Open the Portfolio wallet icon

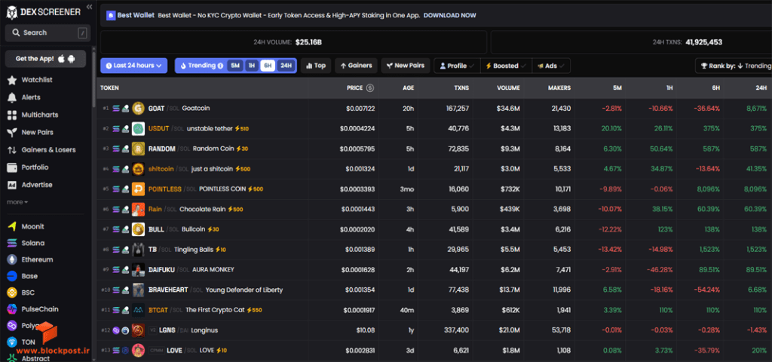[x=12, y=167]
